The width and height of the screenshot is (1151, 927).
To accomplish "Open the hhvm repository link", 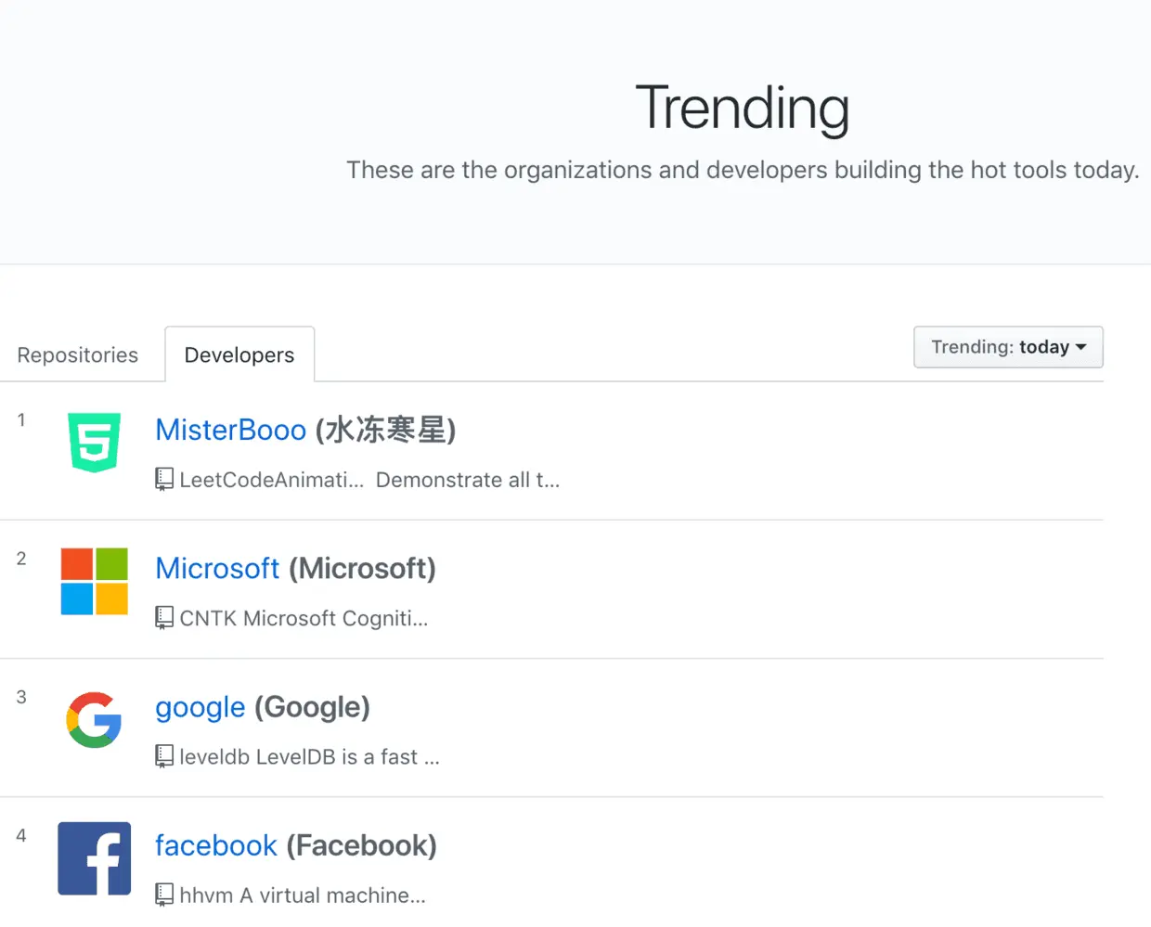I will tap(206, 895).
